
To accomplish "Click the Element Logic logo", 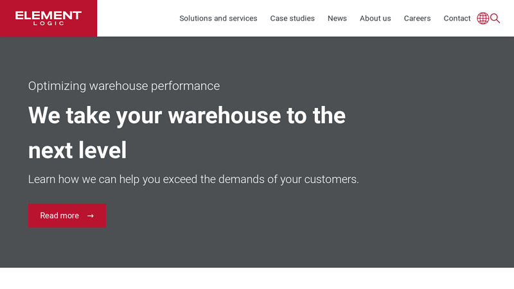I will 49,19.
